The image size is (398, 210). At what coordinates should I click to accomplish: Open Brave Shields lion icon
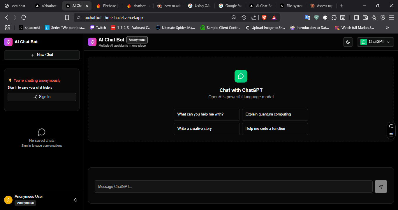pyautogui.click(x=264, y=17)
